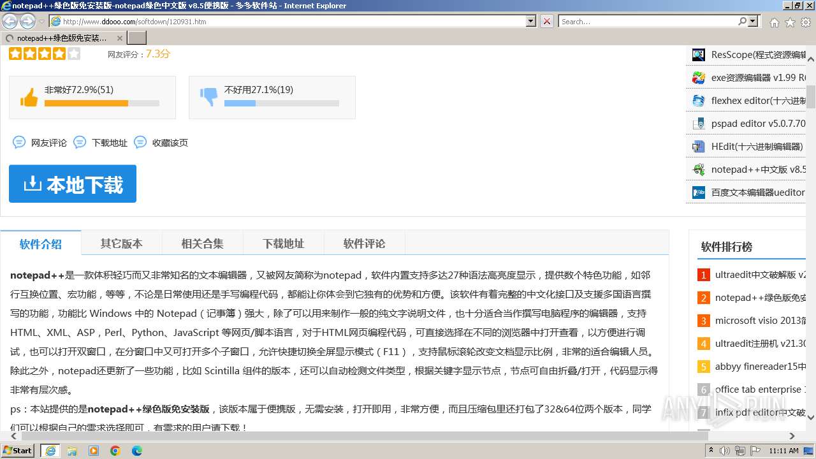The height and width of the screenshot is (459, 816).
Task: Open the IE Home icon
Action: tap(774, 22)
